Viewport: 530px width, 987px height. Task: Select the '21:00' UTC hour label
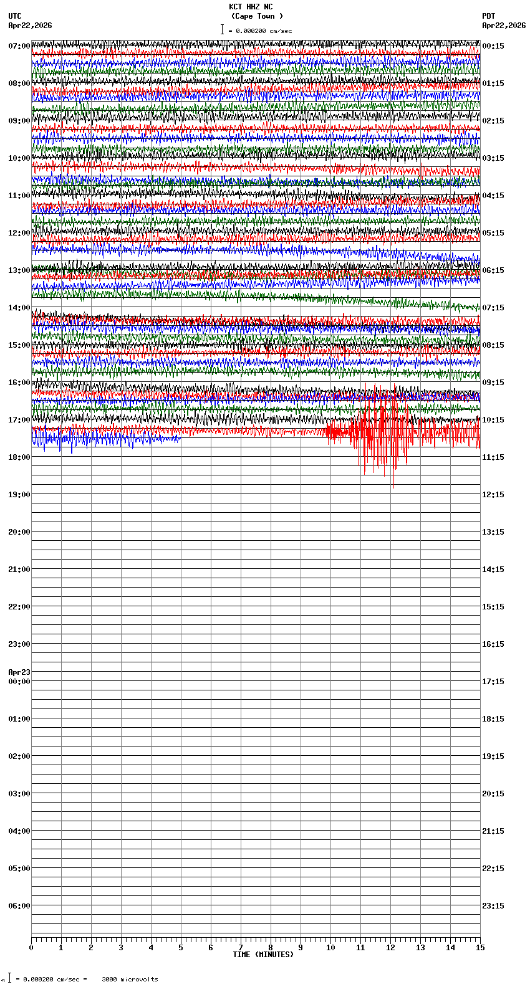tap(19, 570)
